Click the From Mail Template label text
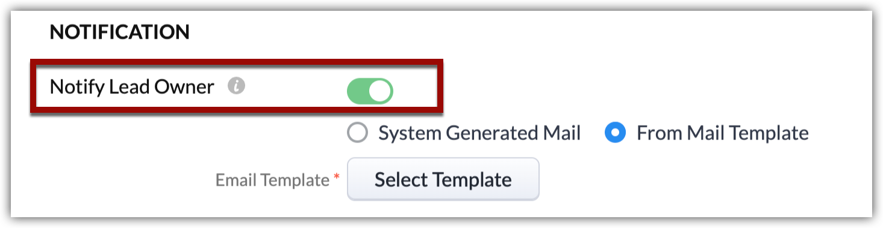This screenshot has height=228, width=883. coord(722,133)
